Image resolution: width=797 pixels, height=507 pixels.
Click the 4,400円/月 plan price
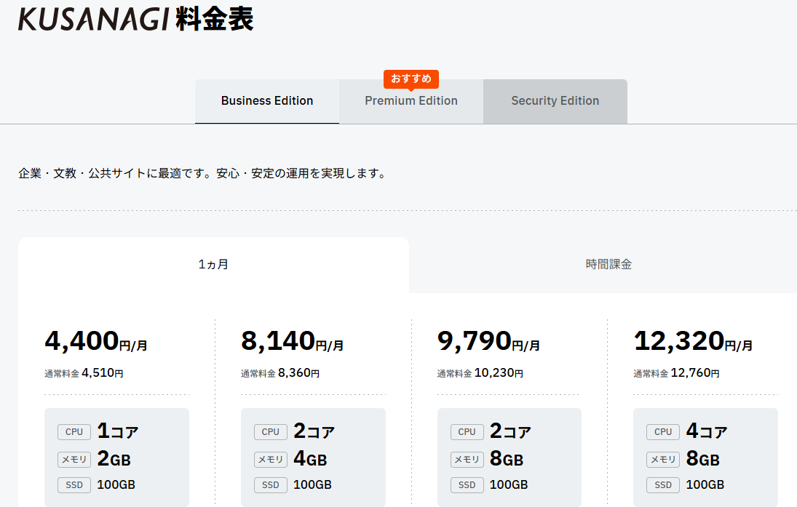point(96,341)
